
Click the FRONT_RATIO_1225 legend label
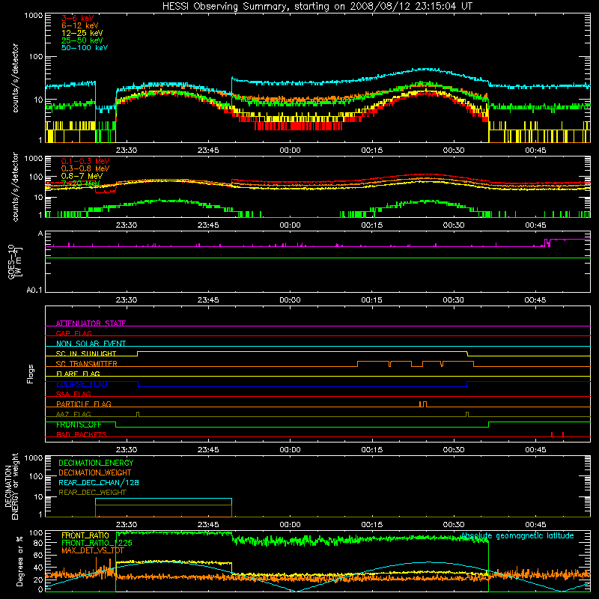coord(97,543)
